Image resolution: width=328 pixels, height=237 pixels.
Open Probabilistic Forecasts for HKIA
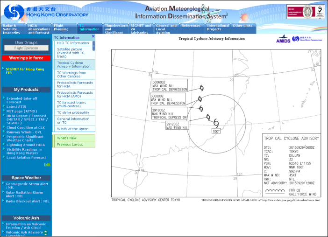coord(75,84)
